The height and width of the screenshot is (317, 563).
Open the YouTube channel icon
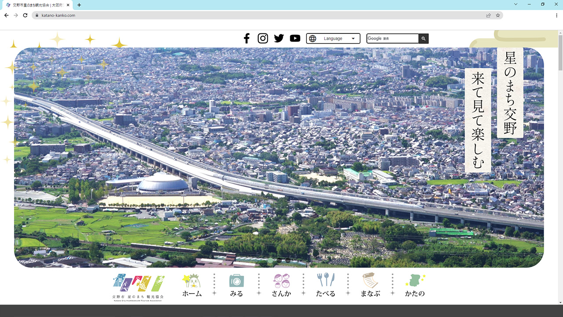click(295, 38)
